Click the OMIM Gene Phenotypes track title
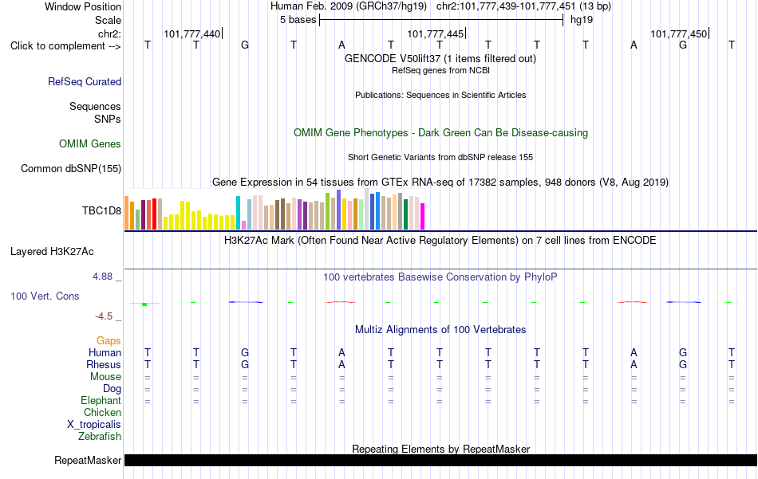The image size is (758, 479). [x=440, y=133]
